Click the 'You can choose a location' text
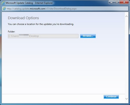This screenshot has width=130, height=105. [x=41, y=24]
